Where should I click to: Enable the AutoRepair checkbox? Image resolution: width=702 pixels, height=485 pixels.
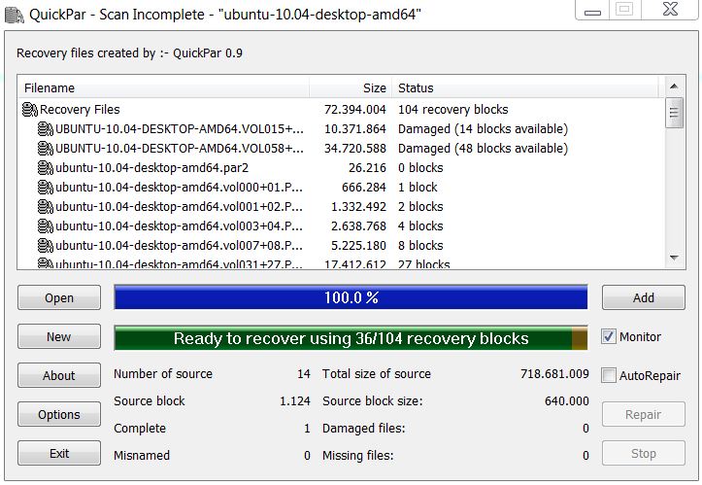(609, 375)
